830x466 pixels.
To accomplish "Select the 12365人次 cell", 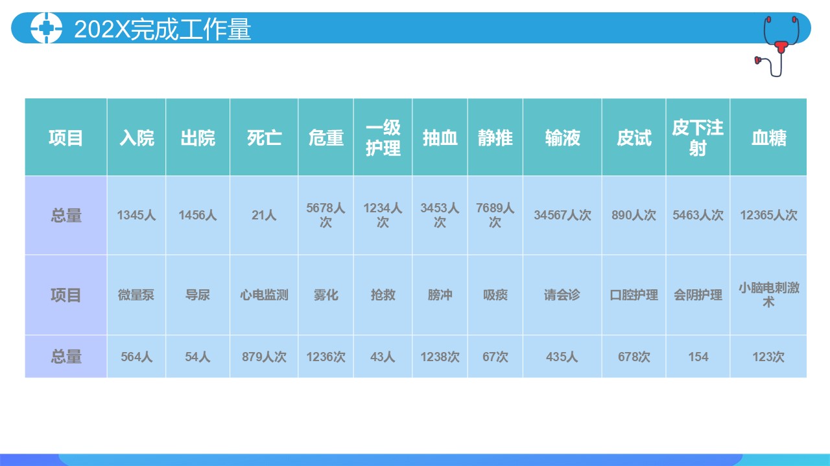I will (x=768, y=216).
